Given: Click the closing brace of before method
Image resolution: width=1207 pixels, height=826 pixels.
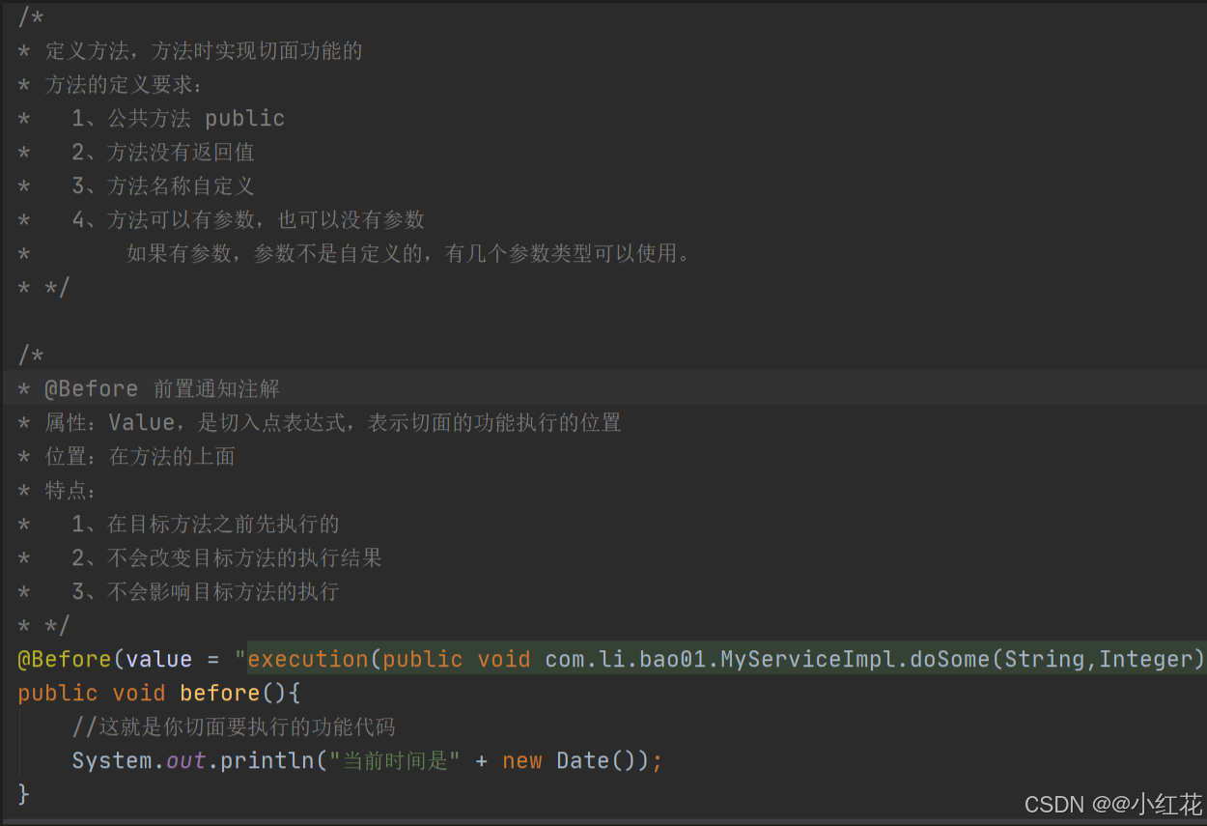Looking at the screenshot, I should point(24,794).
